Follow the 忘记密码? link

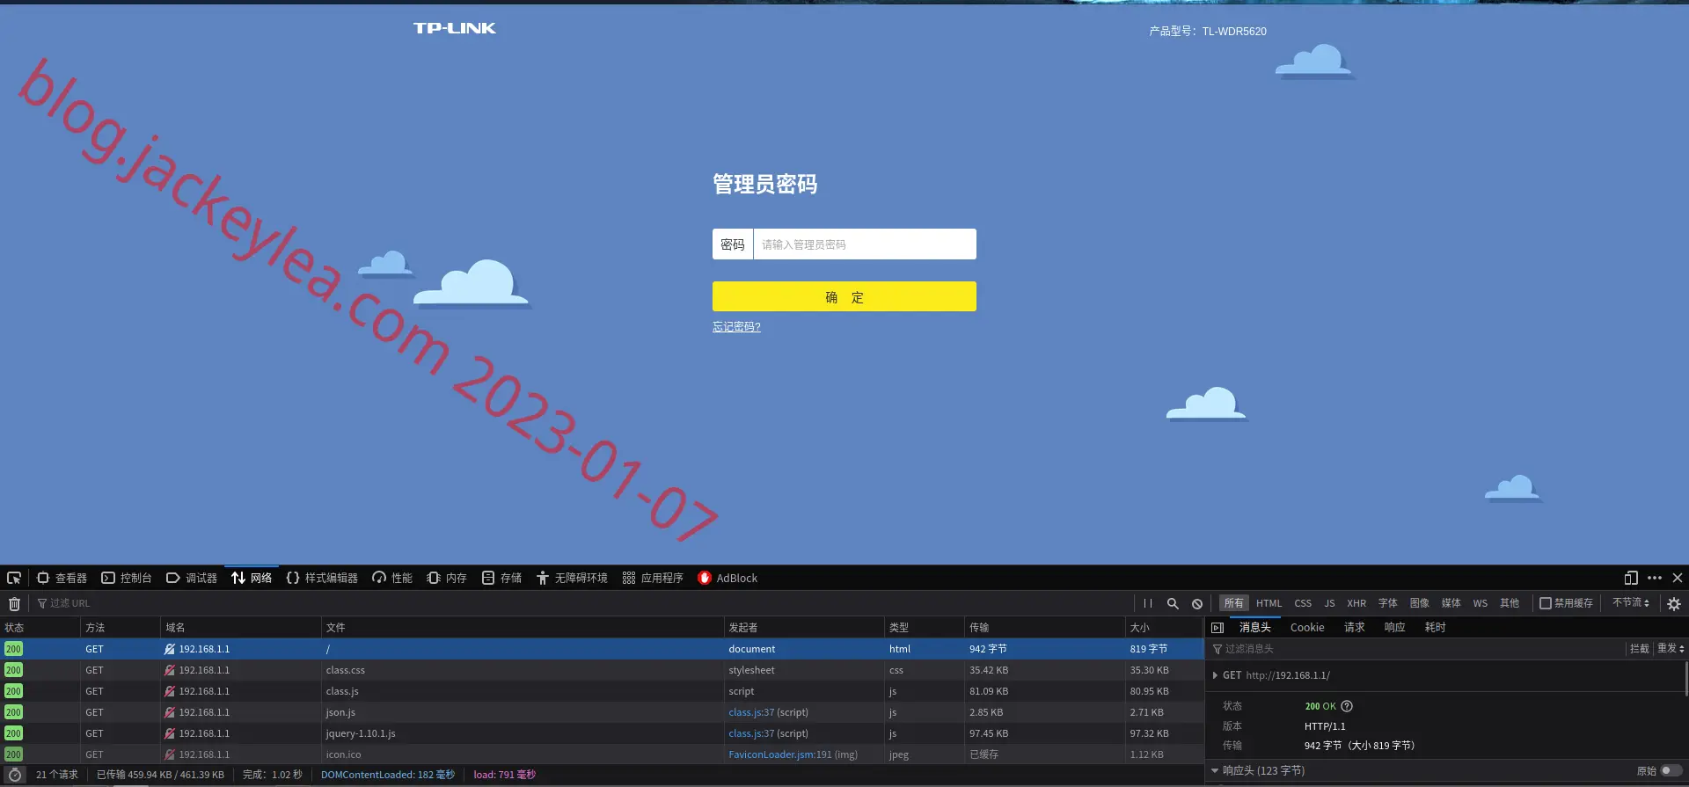tap(736, 327)
